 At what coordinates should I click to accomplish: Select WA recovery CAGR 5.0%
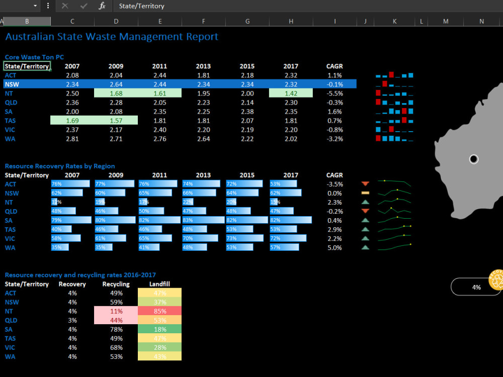click(334, 247)
